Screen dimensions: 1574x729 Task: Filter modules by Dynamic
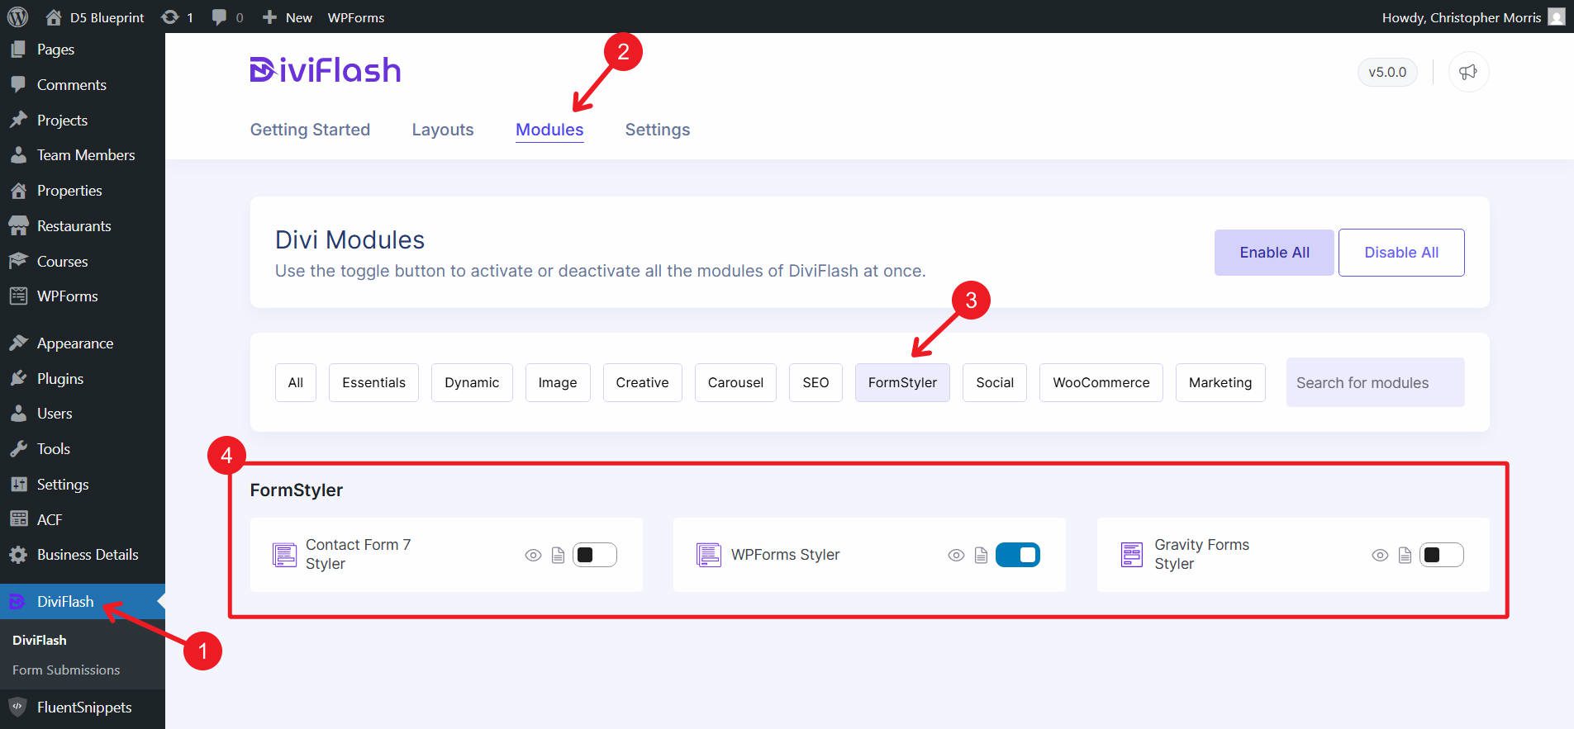pos(472,383)
